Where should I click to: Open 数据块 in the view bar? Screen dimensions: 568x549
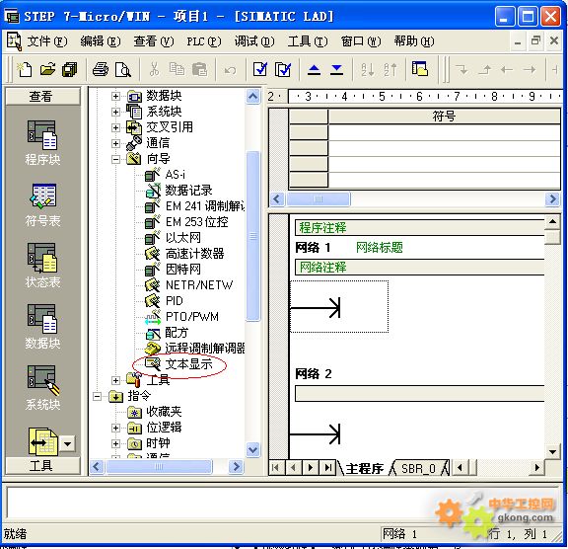click(x=42, y=327)
